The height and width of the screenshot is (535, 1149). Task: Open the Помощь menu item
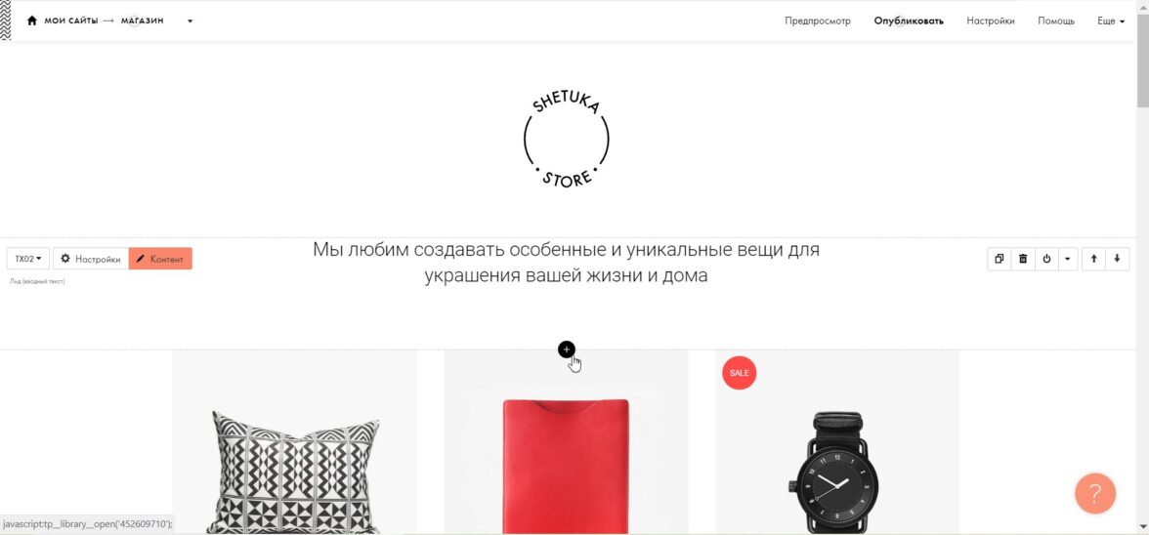[x=1056, y=21]
